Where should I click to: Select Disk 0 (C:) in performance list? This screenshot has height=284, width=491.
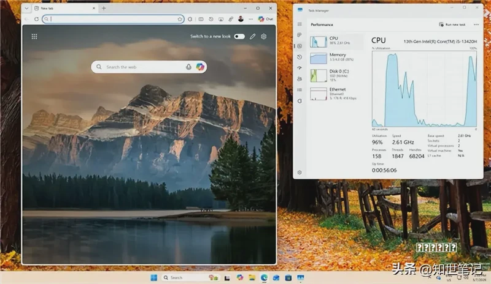(x=336, y=75)
